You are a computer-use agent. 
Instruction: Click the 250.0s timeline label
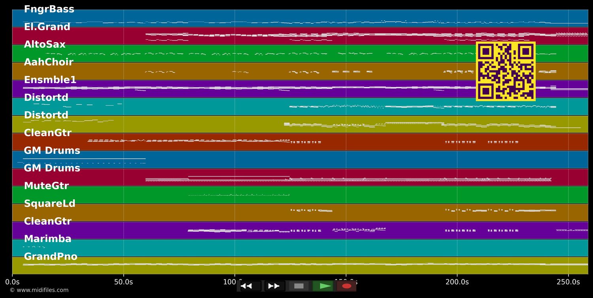568,282
